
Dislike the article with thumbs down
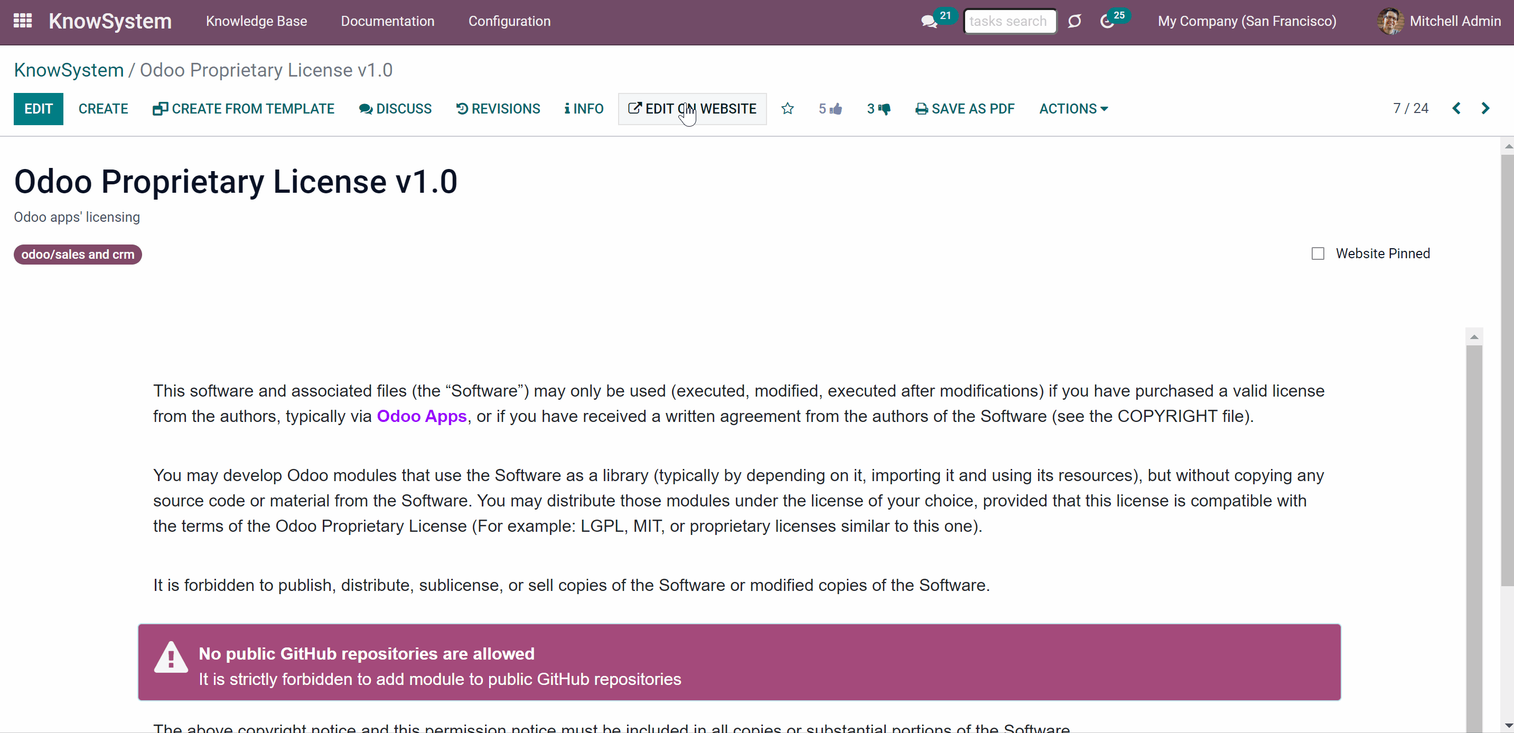[x=879, y=109]
